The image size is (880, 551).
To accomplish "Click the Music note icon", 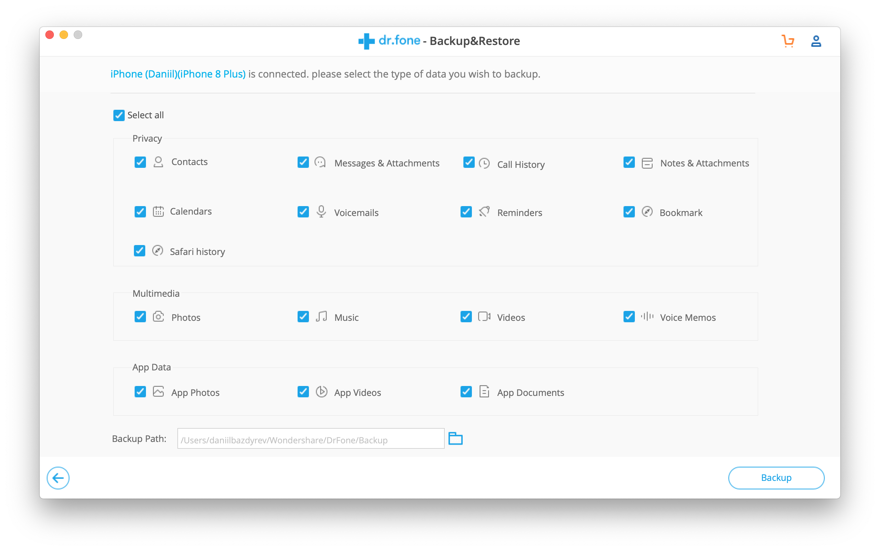I will pos(321,316).
